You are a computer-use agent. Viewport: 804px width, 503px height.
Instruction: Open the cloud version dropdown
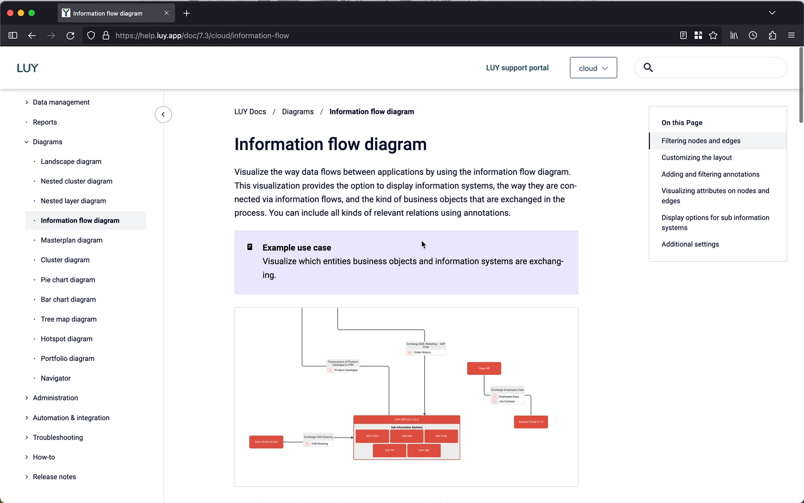(x=593, y=68)
